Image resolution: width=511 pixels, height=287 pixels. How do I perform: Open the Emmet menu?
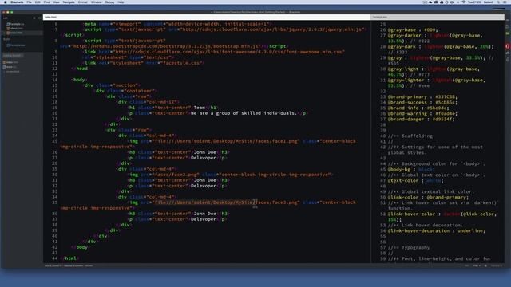click(83, 2)
